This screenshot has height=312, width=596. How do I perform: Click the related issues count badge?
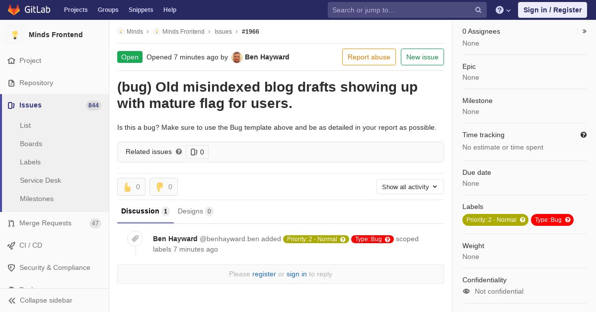[x=197, y=152]
